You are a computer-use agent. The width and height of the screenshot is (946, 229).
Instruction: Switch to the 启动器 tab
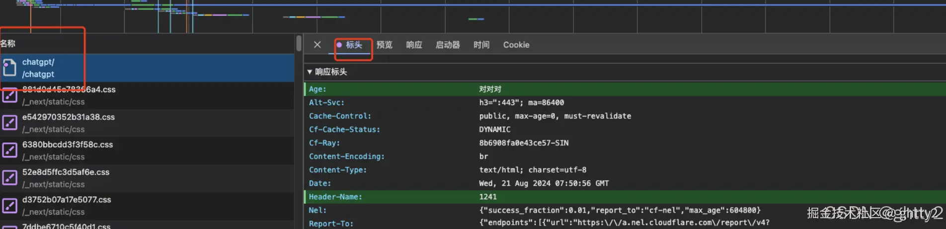448,45
